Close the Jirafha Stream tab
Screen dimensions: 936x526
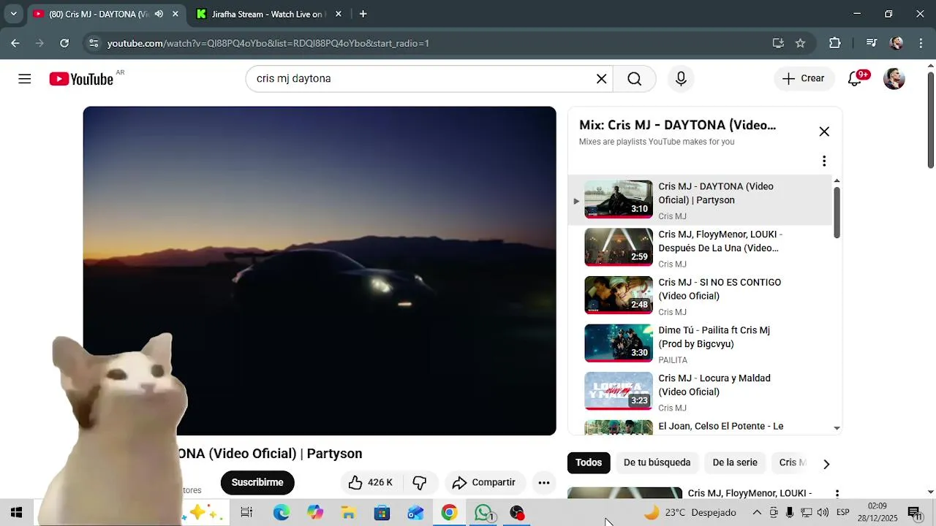coord(338,14)
